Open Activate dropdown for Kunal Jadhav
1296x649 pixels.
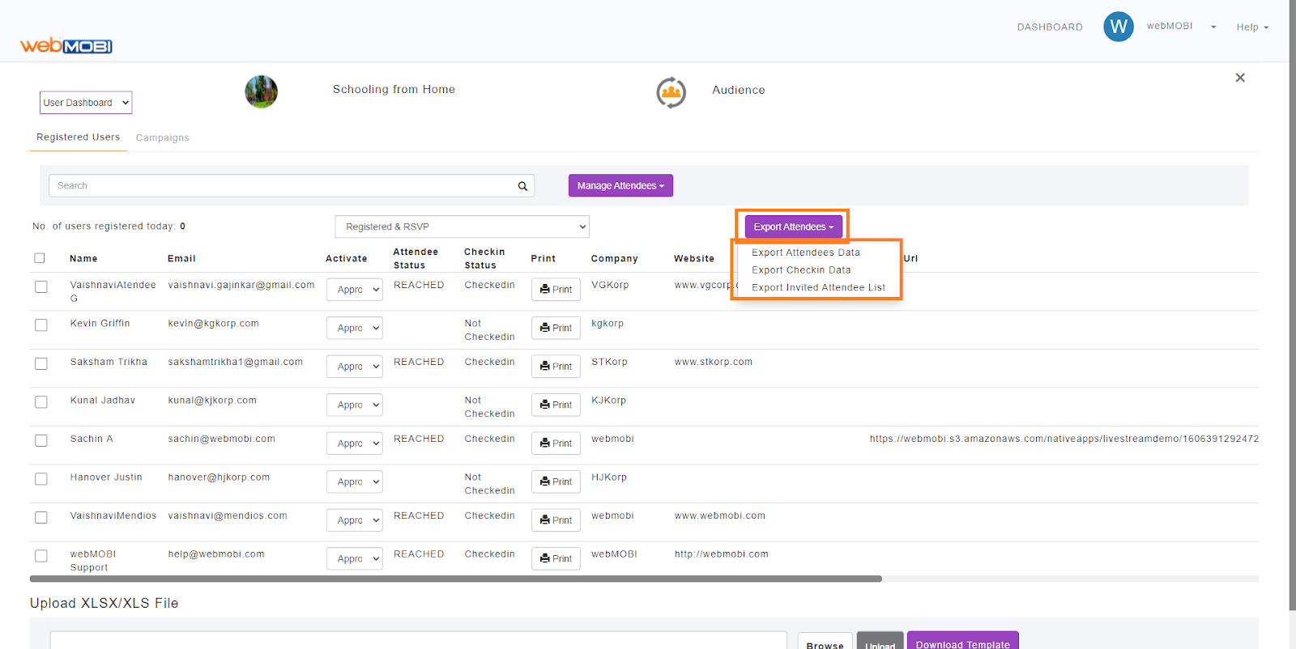(355, 405)
